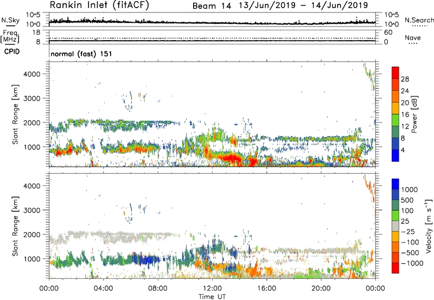
Task: Click the '08:00' time axis tick label
Action: click(158, 289)
